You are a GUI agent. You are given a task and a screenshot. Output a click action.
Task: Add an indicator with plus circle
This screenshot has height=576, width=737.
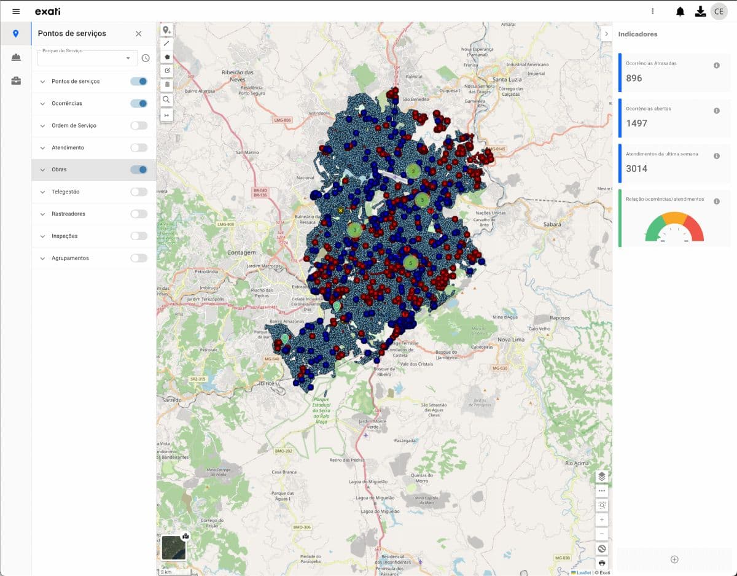(x=674, y=559)
